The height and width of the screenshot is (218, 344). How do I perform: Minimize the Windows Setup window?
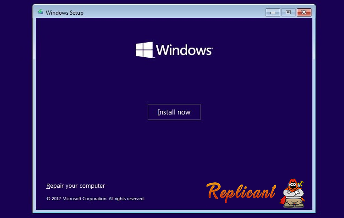pos(273,12)
